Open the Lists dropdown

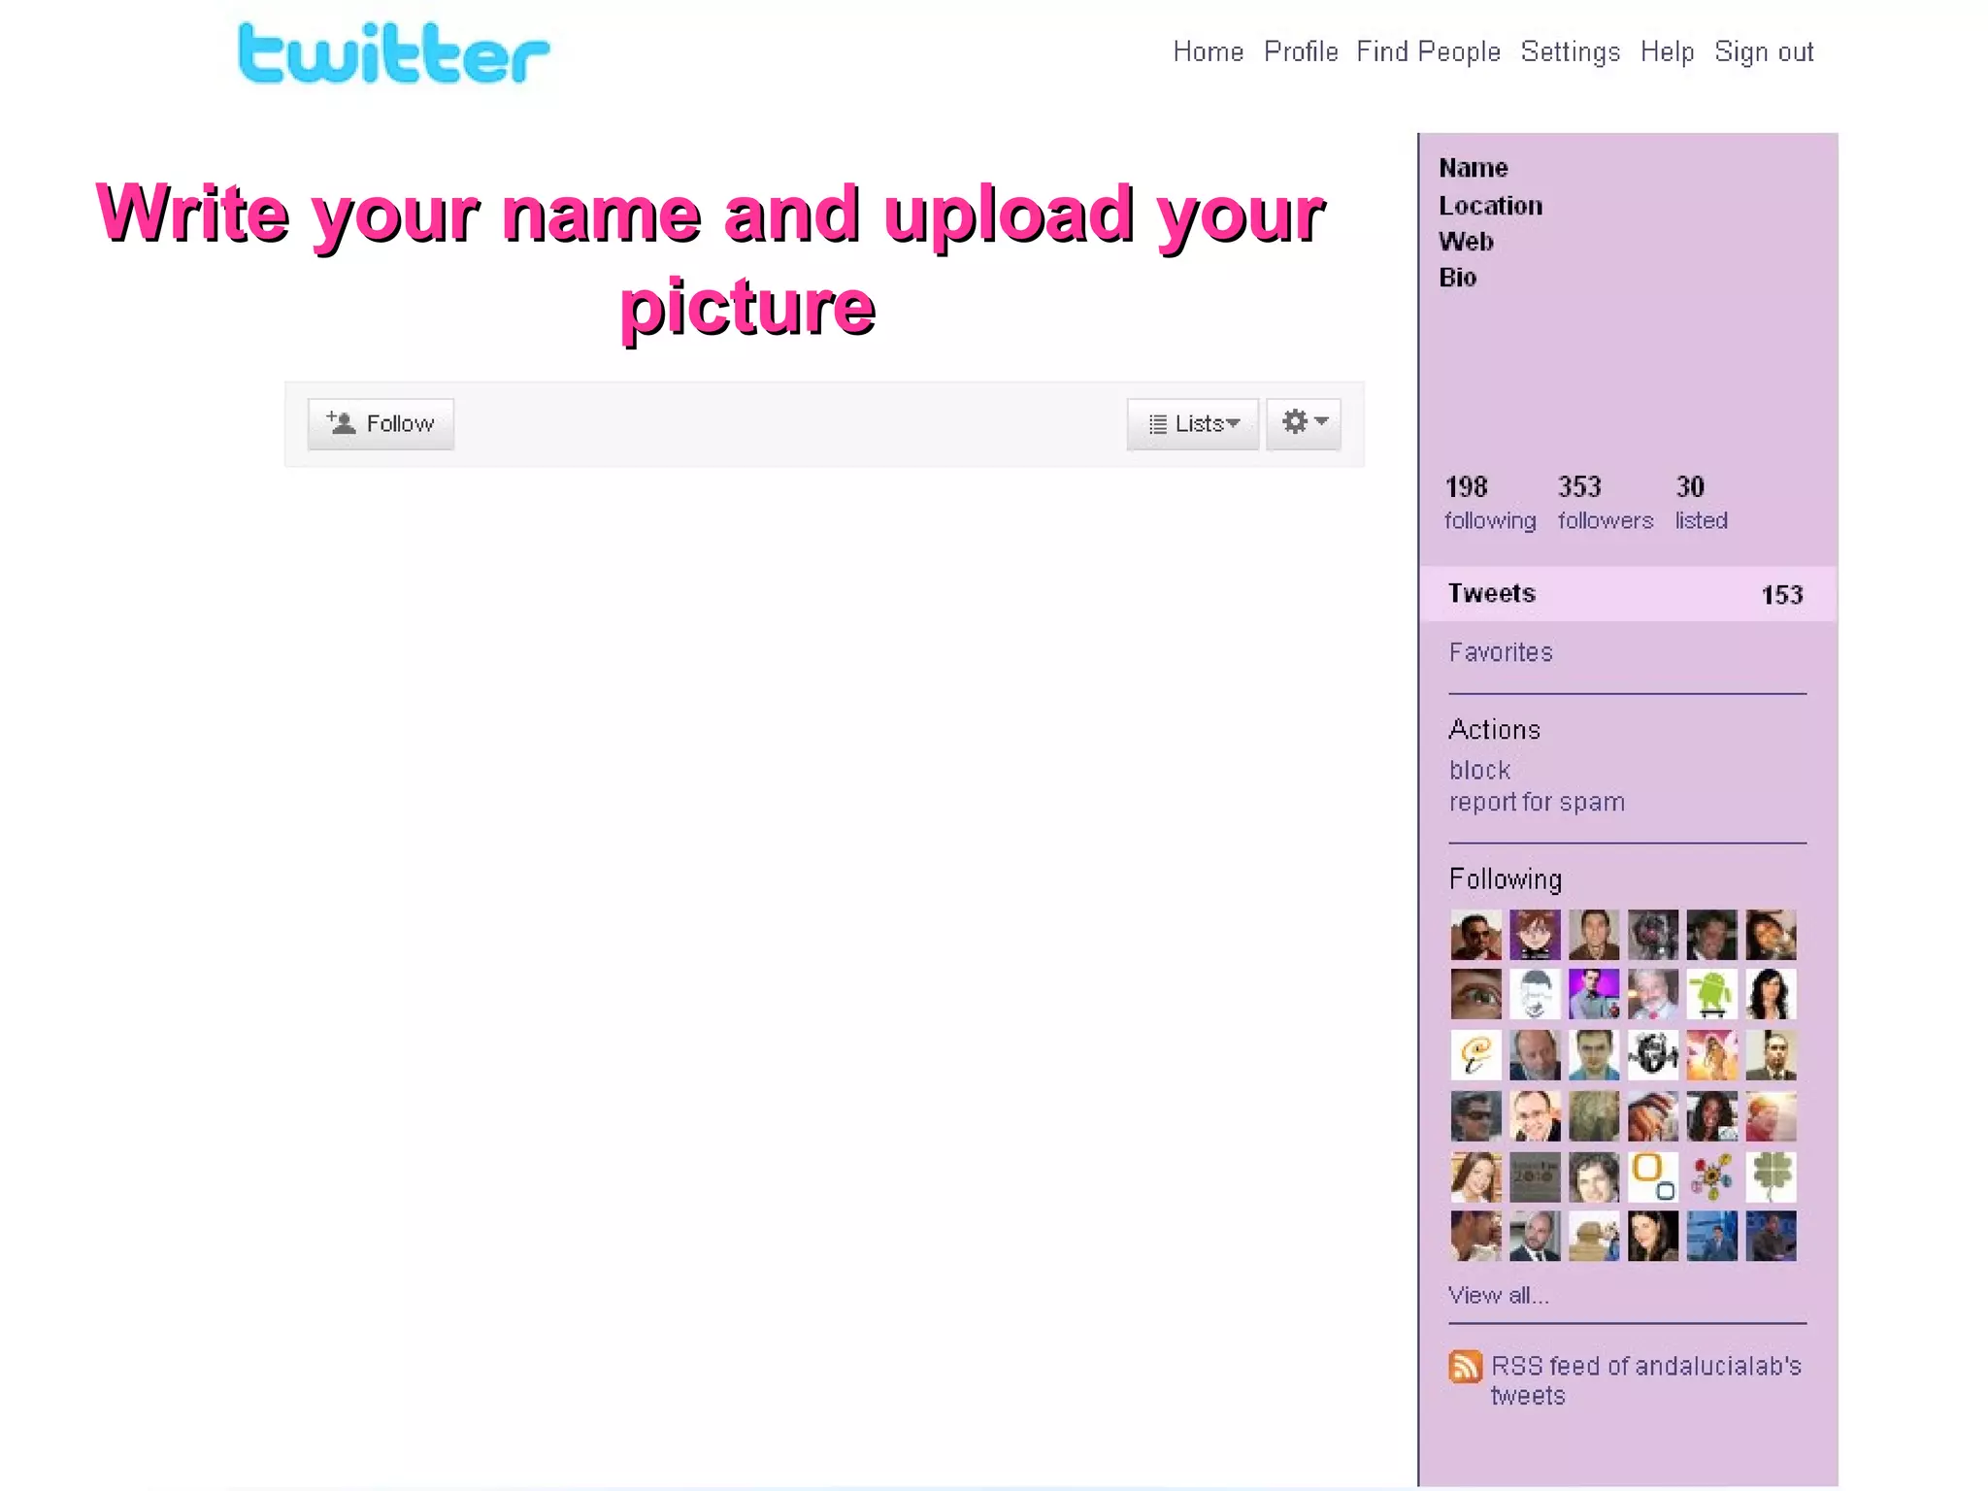pos(1193,424)
